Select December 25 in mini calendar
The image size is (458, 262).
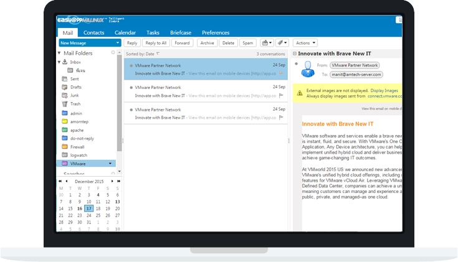pos(98,215)
